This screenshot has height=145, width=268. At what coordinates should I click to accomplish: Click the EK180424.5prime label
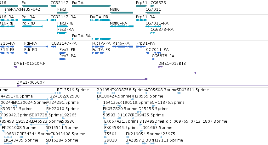tap(114, 96)
